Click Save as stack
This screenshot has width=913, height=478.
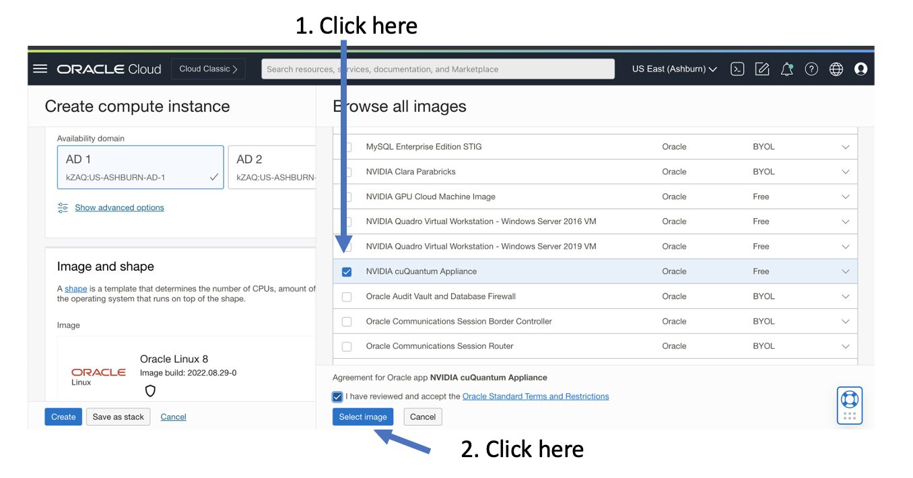coord(119,417)
